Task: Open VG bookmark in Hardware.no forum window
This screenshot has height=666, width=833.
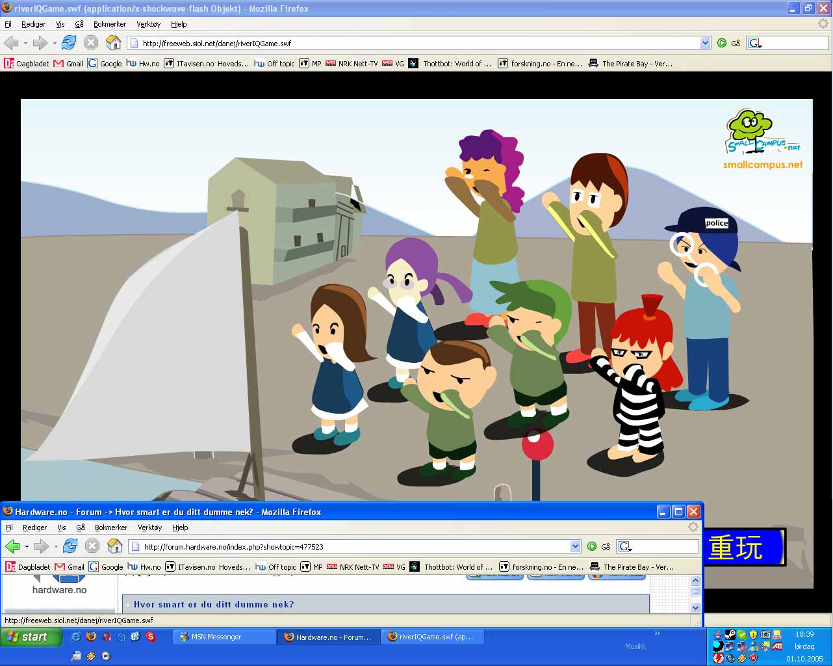Action: (394, 566)
